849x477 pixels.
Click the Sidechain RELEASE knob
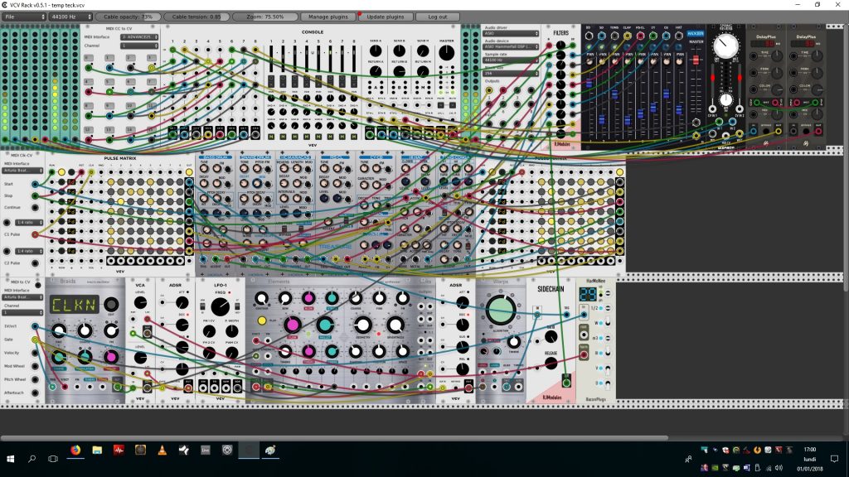pyautogui.click(x=551, y=363)
